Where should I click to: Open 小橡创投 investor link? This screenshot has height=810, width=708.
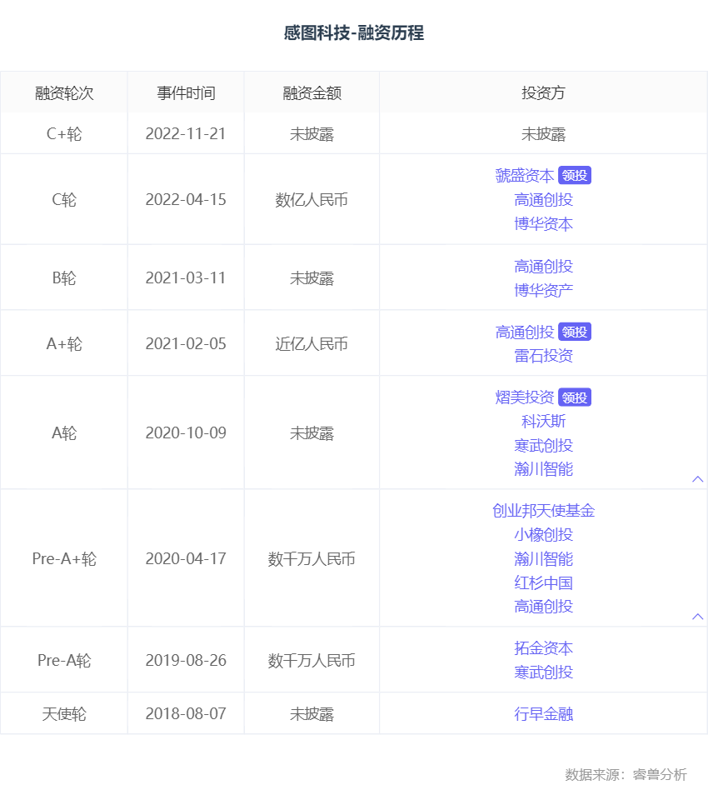[543, 535]
